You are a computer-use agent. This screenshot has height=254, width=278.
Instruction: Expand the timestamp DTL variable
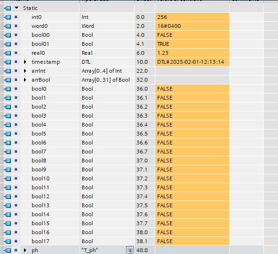pos(25,62)
